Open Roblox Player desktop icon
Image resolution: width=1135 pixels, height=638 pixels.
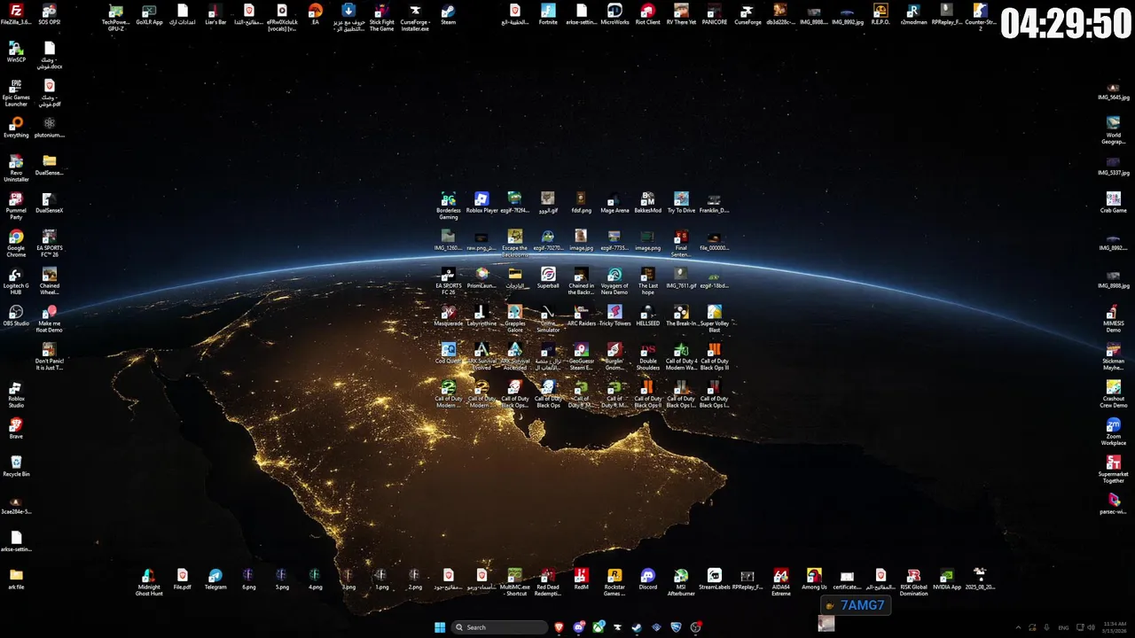(481, 203)
